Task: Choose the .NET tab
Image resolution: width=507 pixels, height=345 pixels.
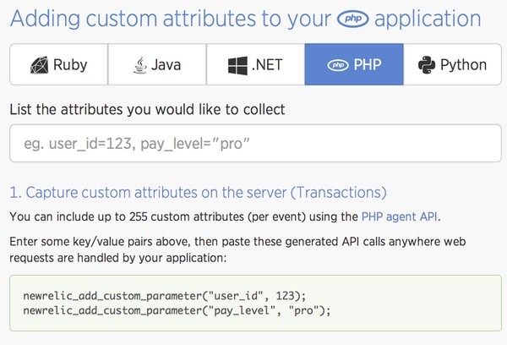Action: pyautogui.click(x=255, y=64)
